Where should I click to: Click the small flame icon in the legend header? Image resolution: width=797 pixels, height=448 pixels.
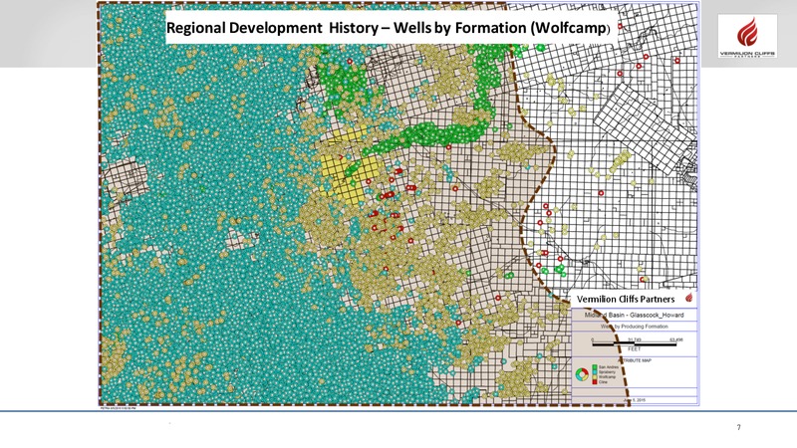(x=688, y=298)
